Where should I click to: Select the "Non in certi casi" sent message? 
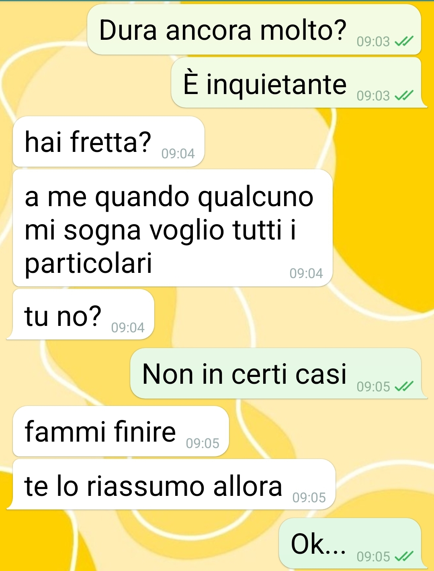pos(279,373)
